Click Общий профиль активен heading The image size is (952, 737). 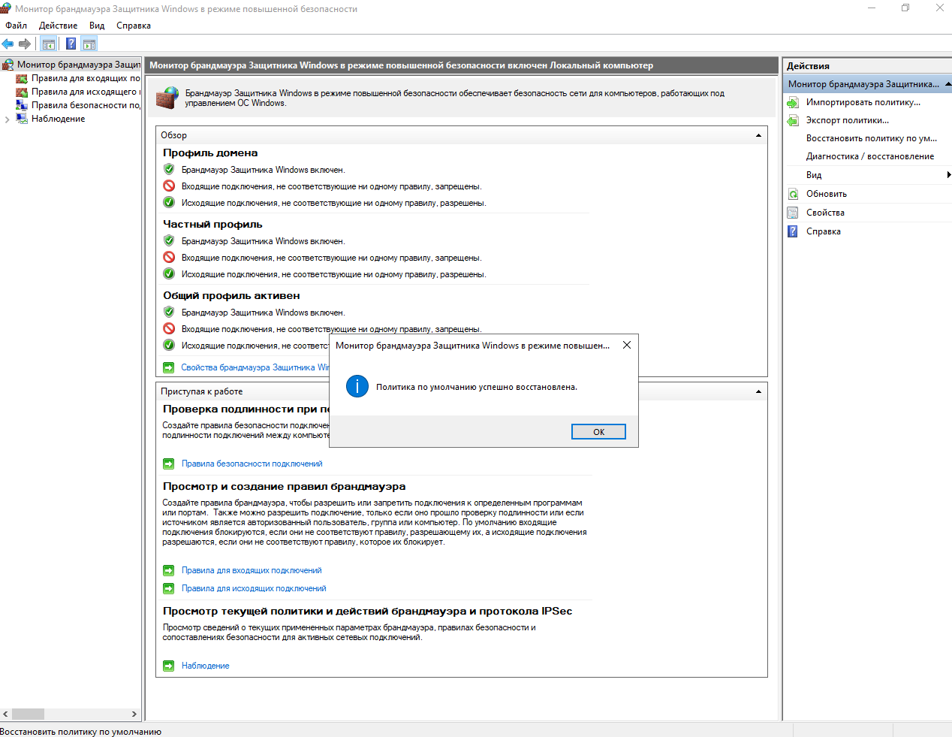[231, 295]
